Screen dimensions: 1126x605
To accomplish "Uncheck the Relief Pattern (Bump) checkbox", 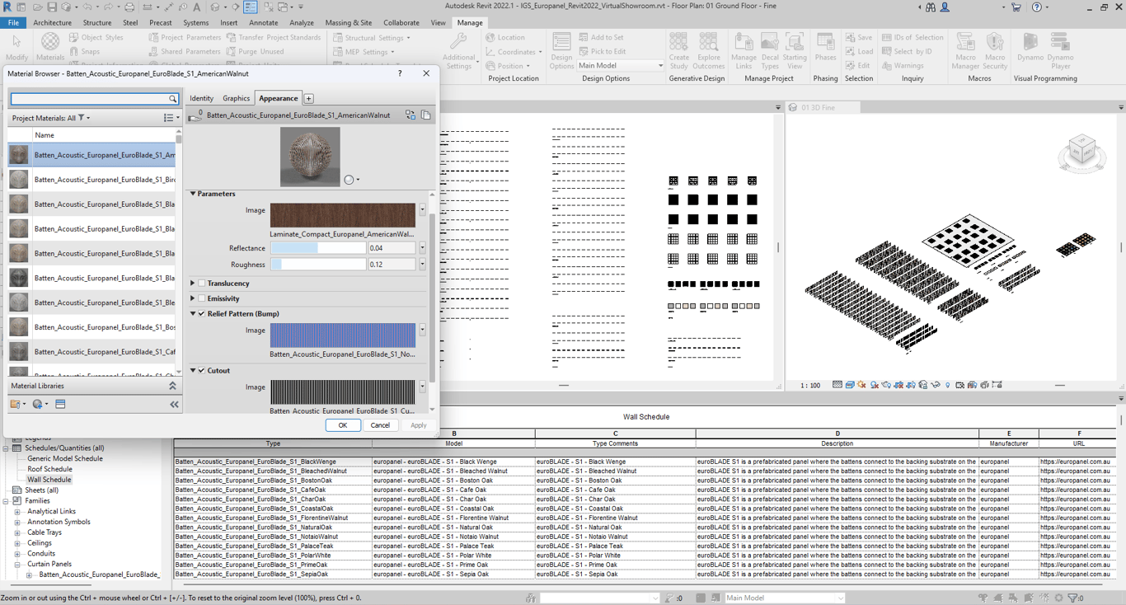I will (202, 314).
